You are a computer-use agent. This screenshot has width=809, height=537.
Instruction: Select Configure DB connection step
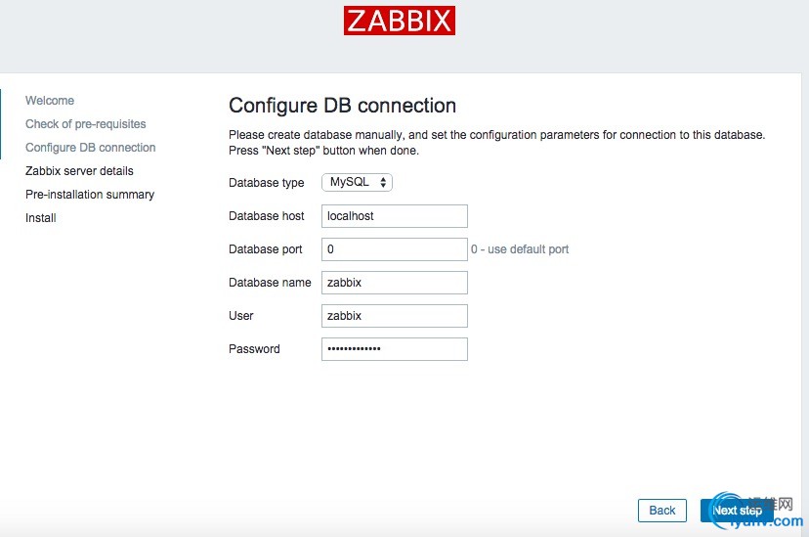[x=91, y=148]
